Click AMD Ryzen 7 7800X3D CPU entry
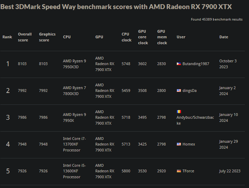The height and width of the screenshot is (188, 249). tap(74, 91)
